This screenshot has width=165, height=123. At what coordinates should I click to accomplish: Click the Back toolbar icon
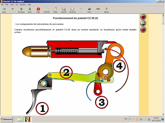(x=4, y=10)
